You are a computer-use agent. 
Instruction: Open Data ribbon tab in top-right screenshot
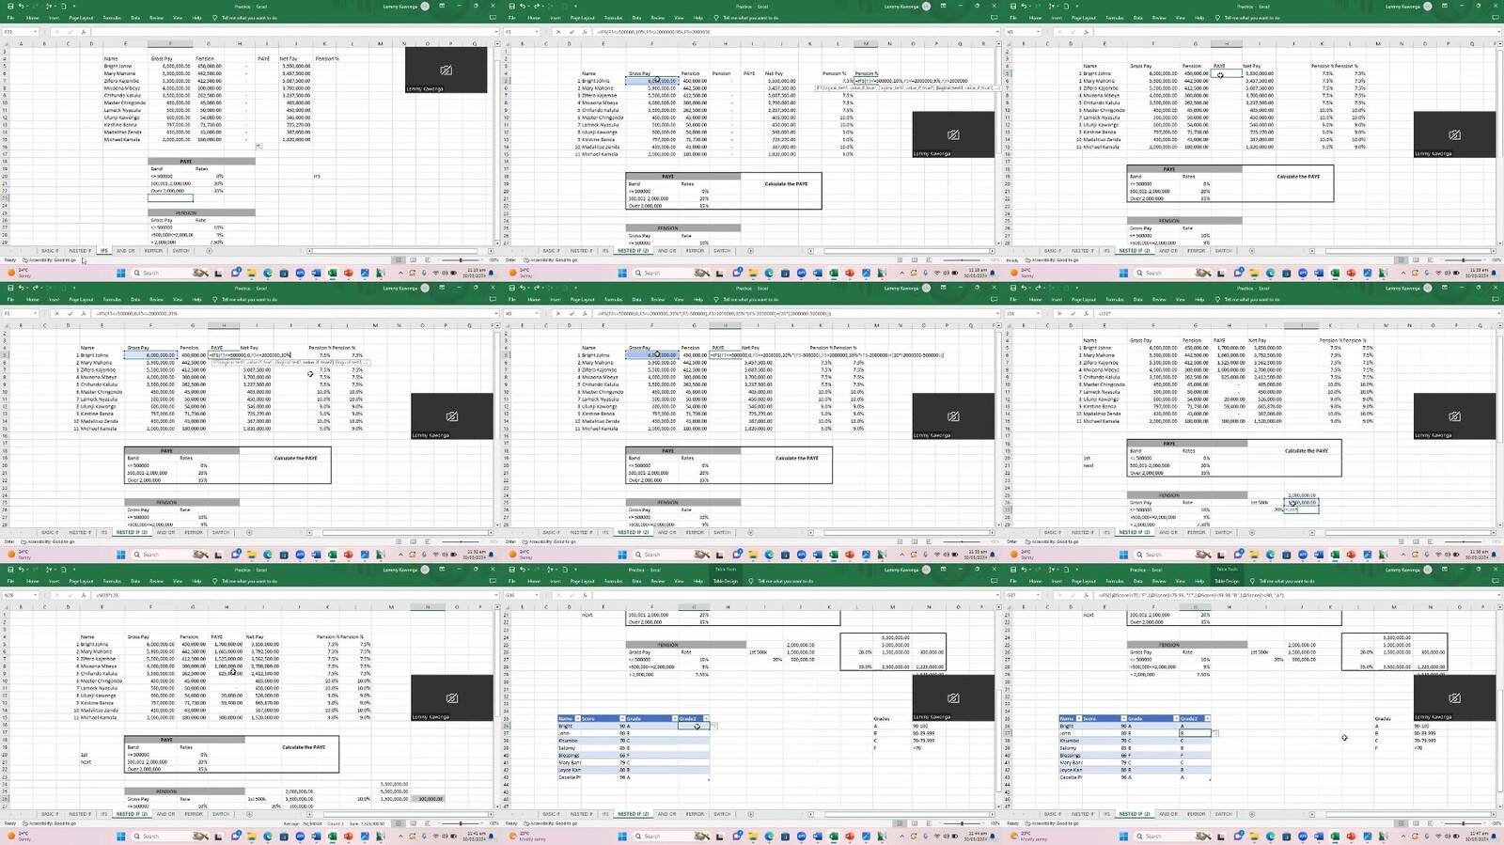click(x=1138, y=18)
